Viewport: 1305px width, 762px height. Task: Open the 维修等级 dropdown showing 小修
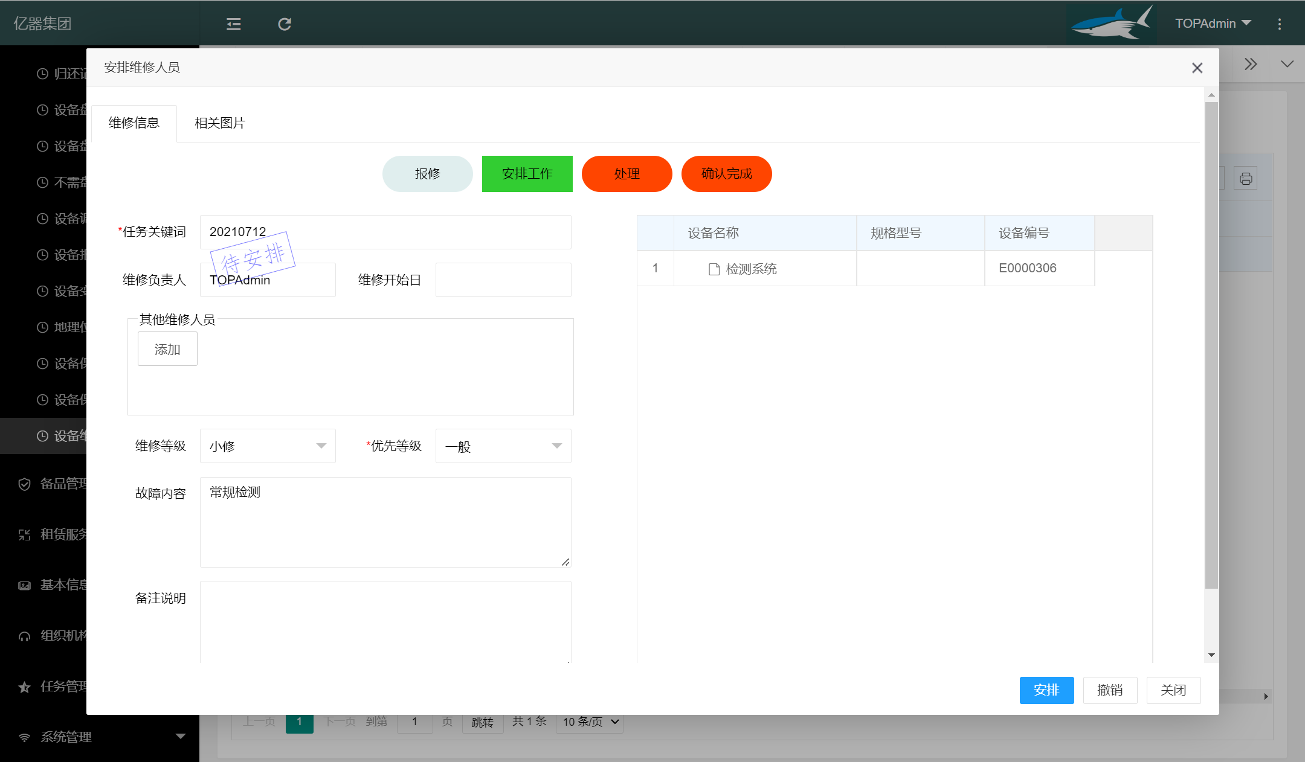[268, 446]
